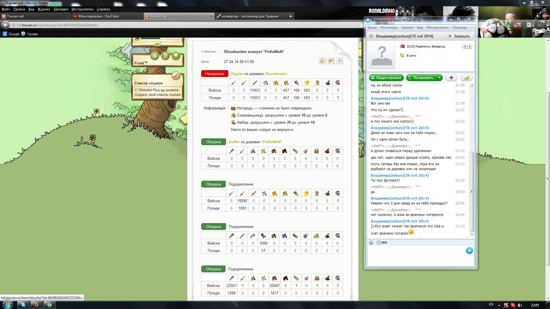Open the defender player link Deffer
Screen dimensions: 550x309
[x=234, y=142]
